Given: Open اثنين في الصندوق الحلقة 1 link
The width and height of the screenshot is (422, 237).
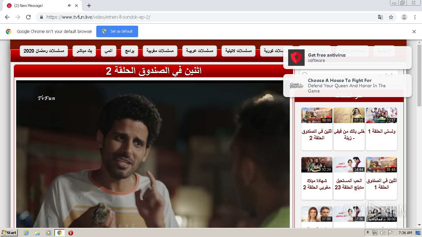Looking at the screenshot, I should coord(381,184).
